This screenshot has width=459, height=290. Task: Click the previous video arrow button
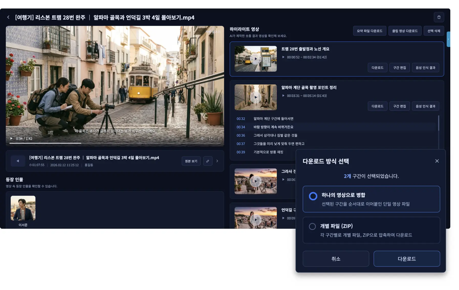(x=18, y=161)
